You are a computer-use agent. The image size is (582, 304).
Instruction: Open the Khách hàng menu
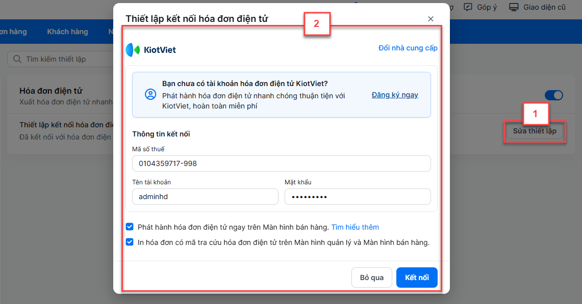point(67,32)
